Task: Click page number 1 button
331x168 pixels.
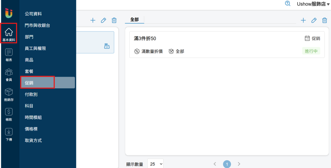Action: click(x=227, y=164)
